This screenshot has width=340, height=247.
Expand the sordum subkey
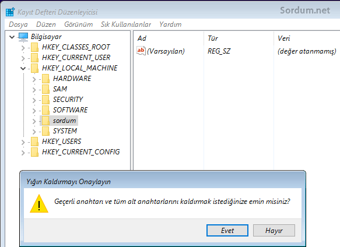(x=34, y=121)
